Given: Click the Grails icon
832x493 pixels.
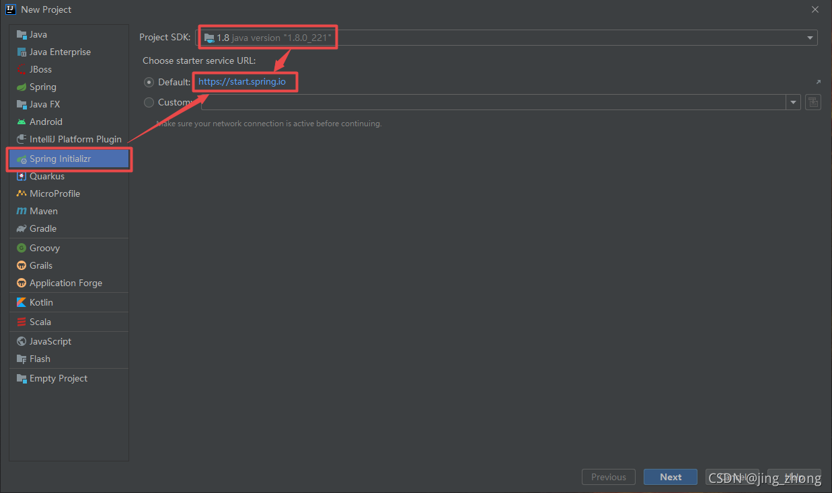Looking at the screenshot, I should click(x=22, y=265).
